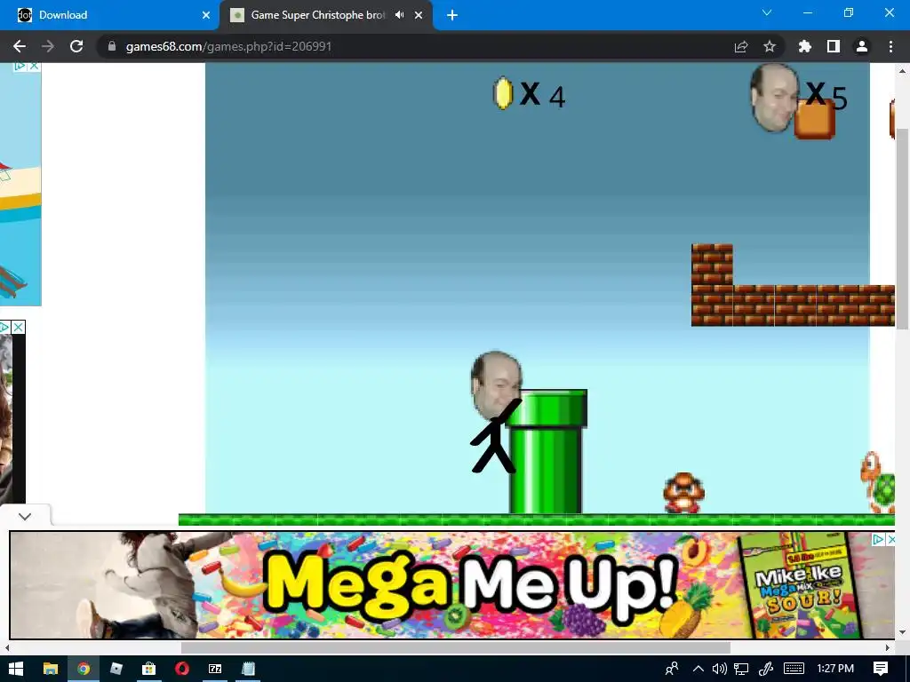Open the touch keyboard from the tray
Image resolution: width=910 pixels, height=682 pixels.
pos(794,669)
